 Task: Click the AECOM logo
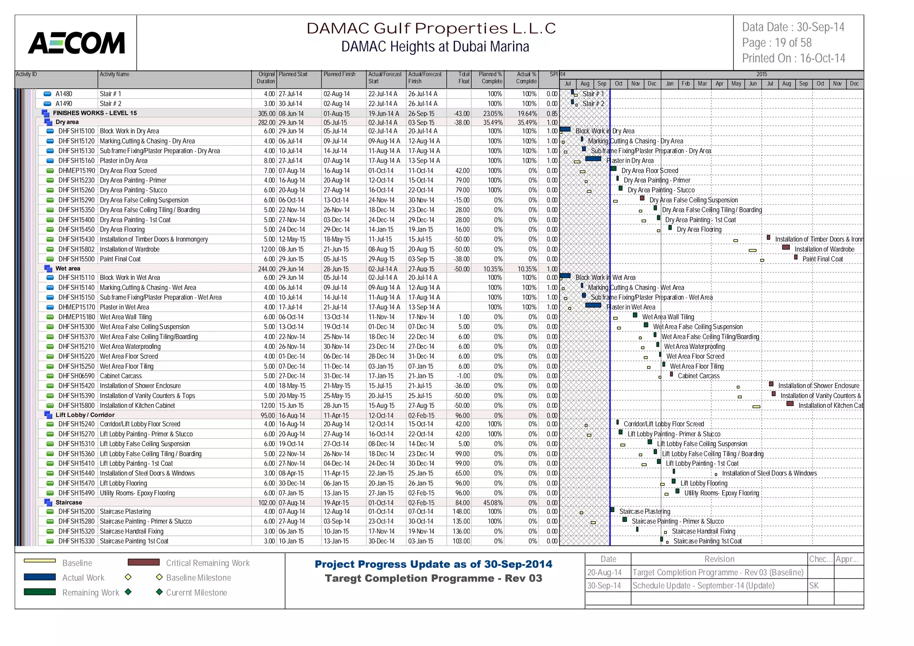tap(76, 43)
